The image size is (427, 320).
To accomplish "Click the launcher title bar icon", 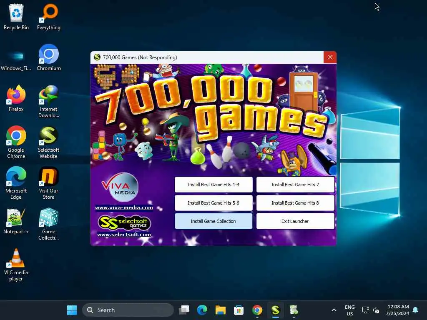I will pos(97,57).
